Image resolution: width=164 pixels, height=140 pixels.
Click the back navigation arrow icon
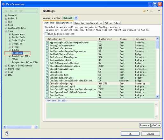(x=144, y=11)
